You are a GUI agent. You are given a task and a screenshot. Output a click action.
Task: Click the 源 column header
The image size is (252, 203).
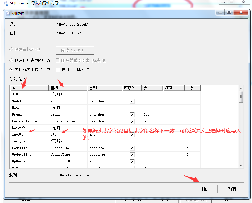click(x=29, y=88)
